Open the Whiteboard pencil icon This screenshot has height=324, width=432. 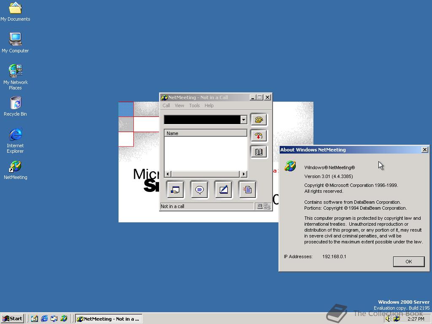(x=223, y=189)
